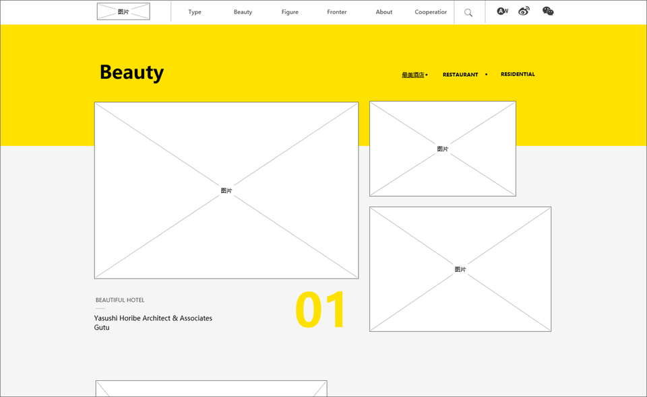The image size is (647, 397).
Task: Click the logo image placeholder in header
Action: [123, 11]
